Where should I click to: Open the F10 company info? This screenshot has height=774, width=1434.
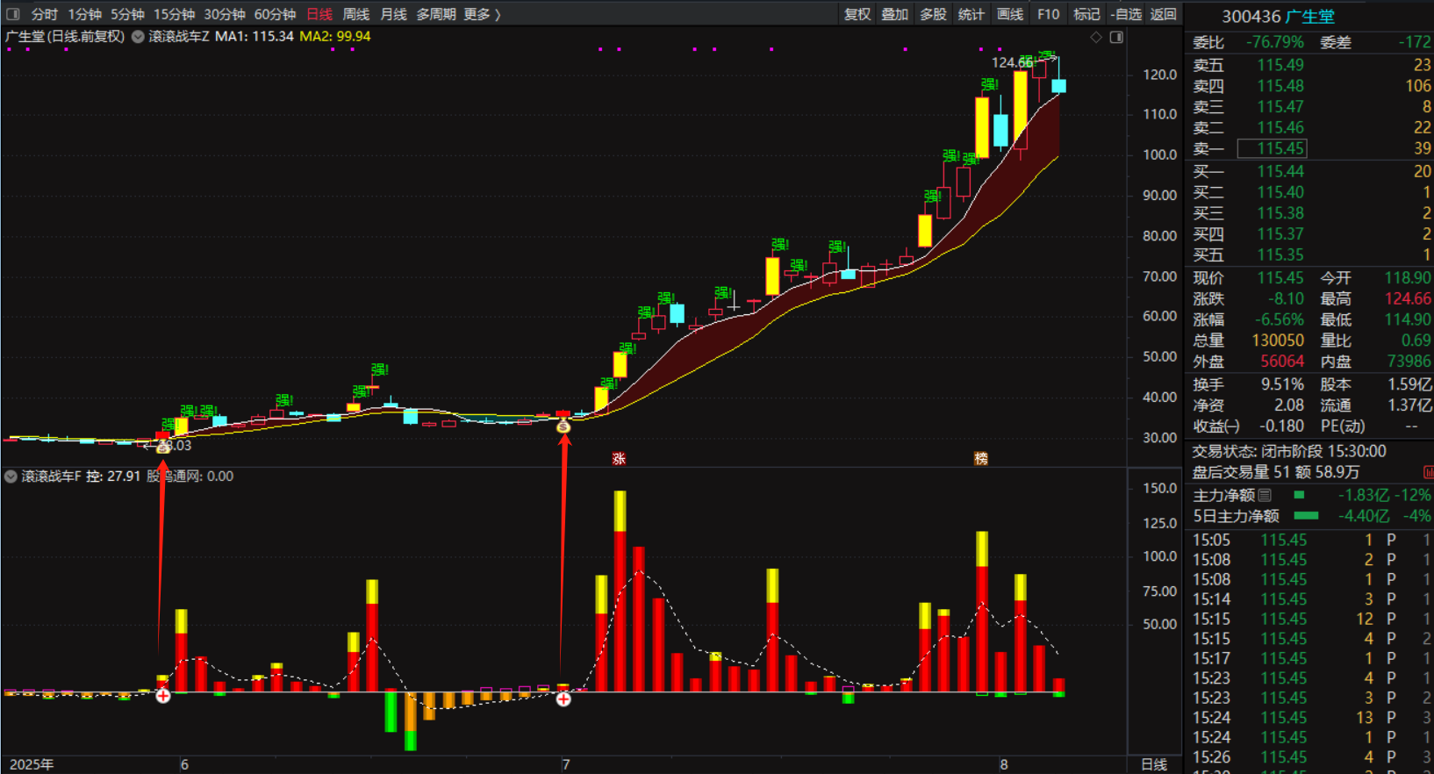point(1048,14)
